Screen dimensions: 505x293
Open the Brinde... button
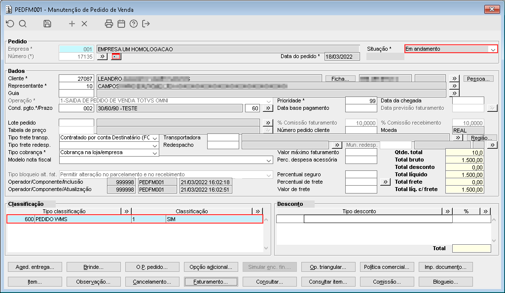coord(93,267)
